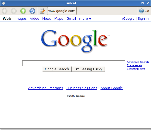
Task: Focus the Google search text box
Action: click(x=74, y=63)
